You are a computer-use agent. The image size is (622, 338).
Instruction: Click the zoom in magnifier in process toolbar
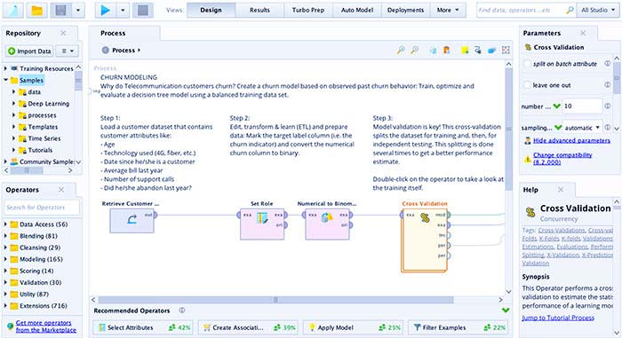click(x=401, y=50)
